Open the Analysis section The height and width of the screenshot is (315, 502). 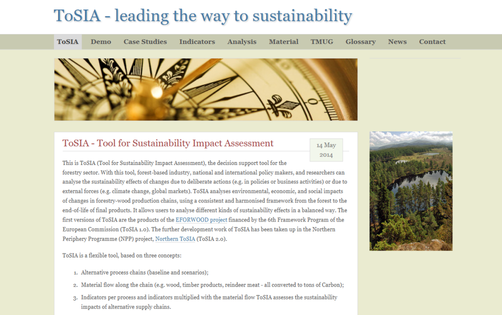[x=241, y=42]
